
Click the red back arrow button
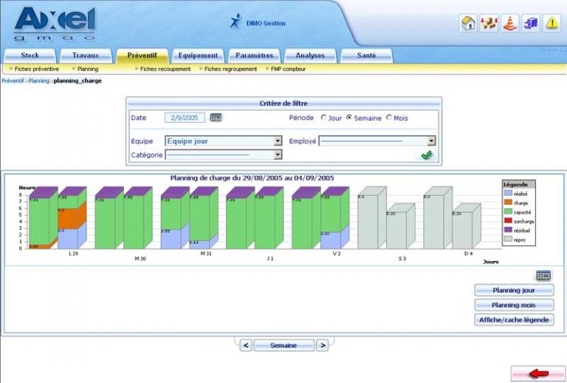(538, 373)
